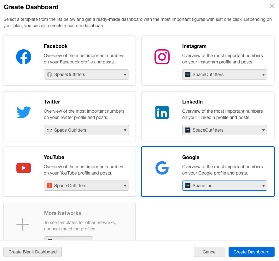Open the Twitter Space Outfitters profile dropdown

[86, 130]
